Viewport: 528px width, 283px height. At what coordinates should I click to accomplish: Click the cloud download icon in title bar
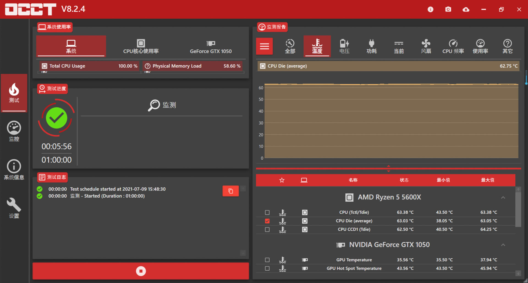(x=466, y=9)
